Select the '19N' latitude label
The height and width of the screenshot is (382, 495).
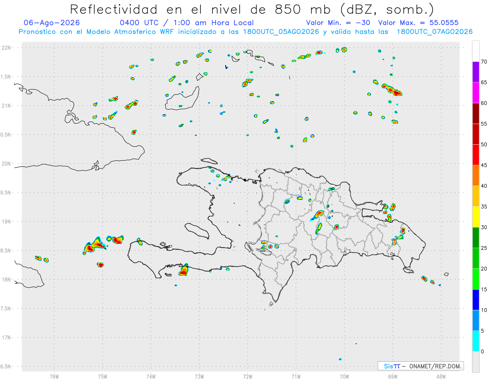7,222
